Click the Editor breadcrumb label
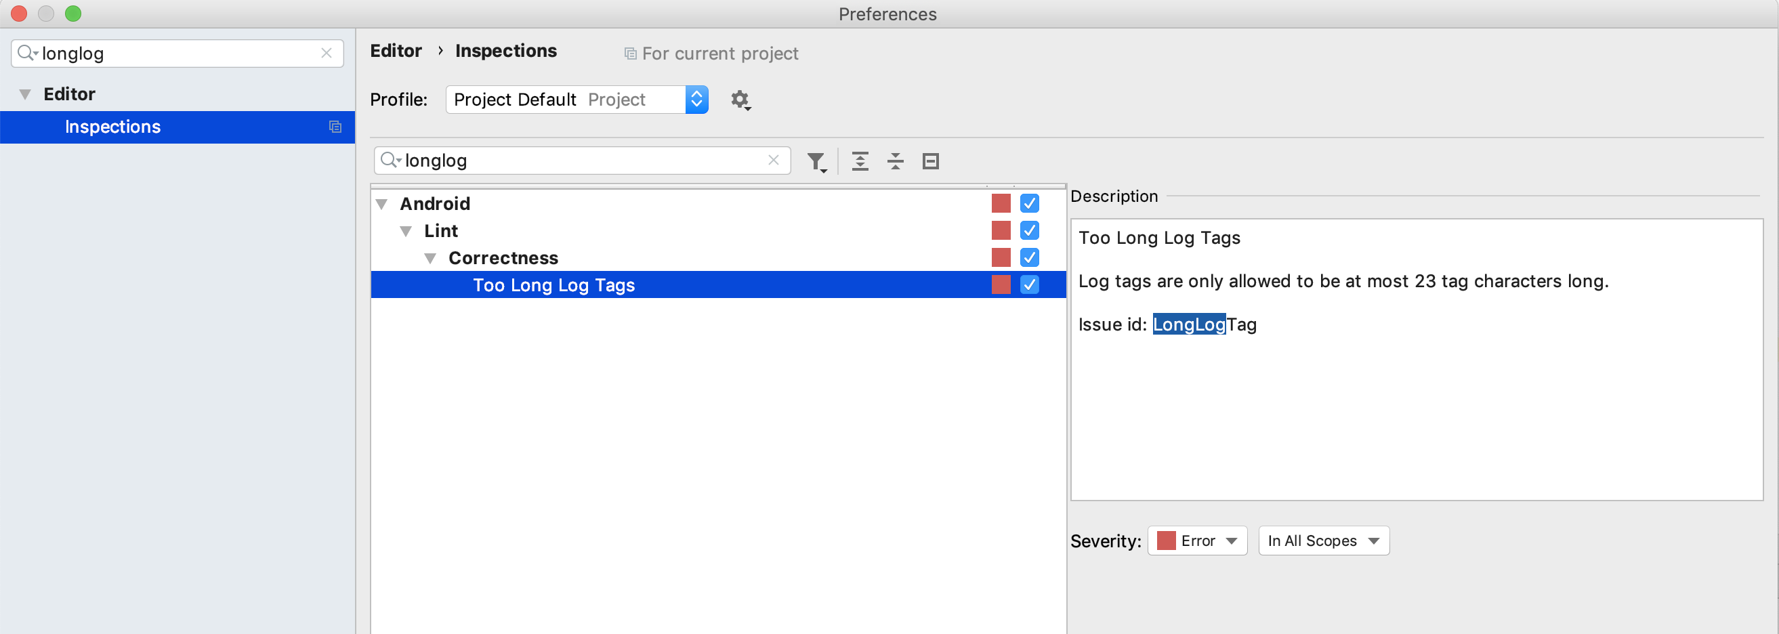 [396, 50]
